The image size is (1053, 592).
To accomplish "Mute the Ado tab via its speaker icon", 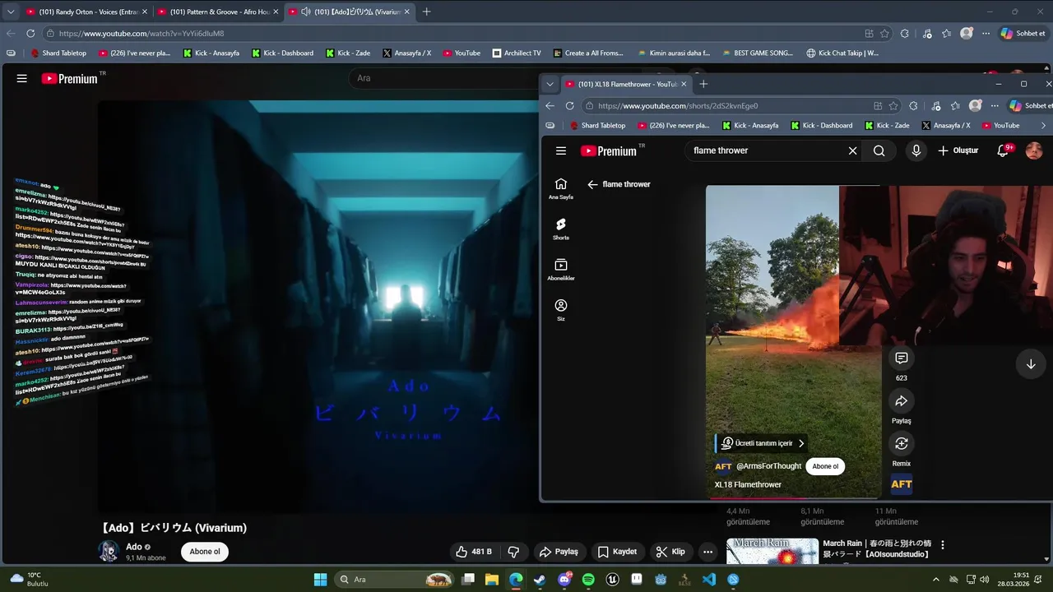I will [x=305, y=12].
